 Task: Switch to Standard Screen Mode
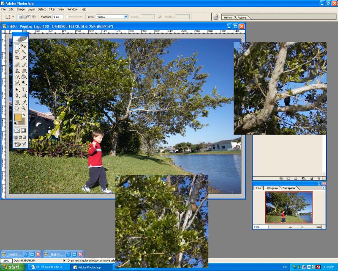click(16, 137)
